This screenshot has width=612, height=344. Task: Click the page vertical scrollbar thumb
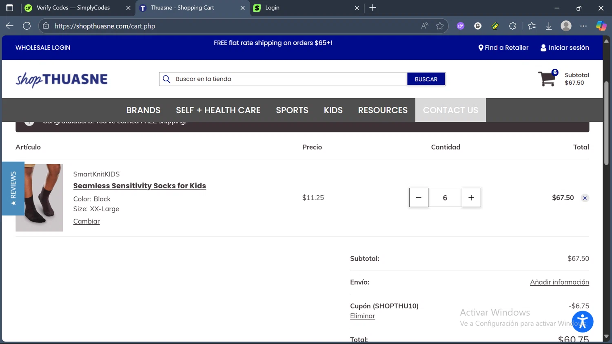tap(606, 123)
